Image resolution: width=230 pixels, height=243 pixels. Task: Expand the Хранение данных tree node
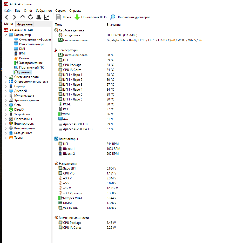6,100
